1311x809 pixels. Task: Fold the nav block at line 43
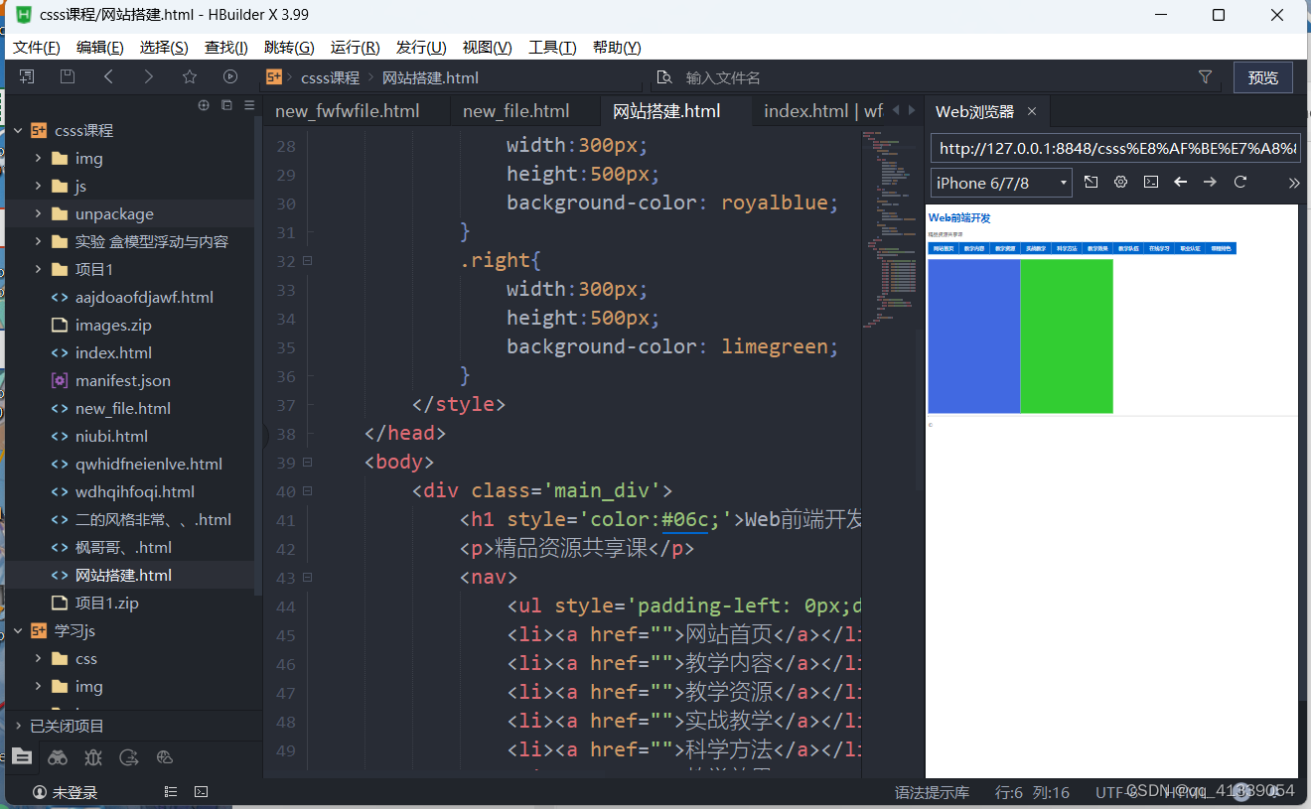pos(307,578)
